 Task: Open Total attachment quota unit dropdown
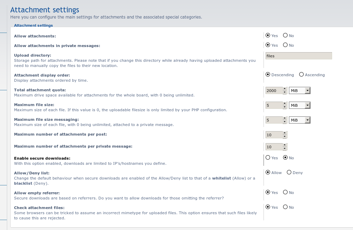click(x=300, y=90)
